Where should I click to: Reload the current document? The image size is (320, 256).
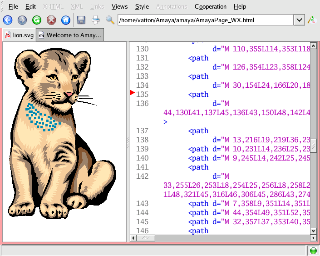point(37,20)
